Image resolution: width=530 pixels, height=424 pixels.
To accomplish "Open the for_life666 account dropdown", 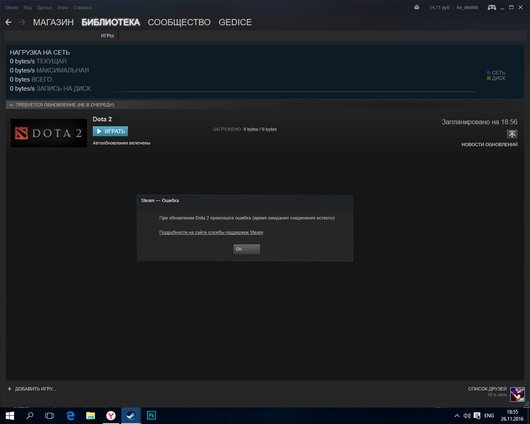I will coord(467,7).
